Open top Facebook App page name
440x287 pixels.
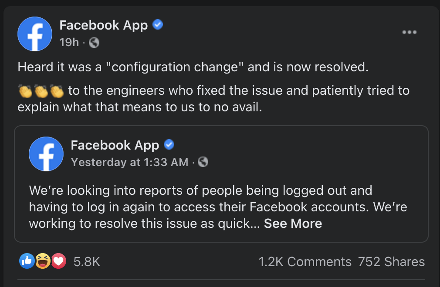coord(104,25)
